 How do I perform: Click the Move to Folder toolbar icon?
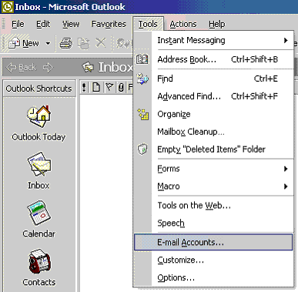pos(84,43)
